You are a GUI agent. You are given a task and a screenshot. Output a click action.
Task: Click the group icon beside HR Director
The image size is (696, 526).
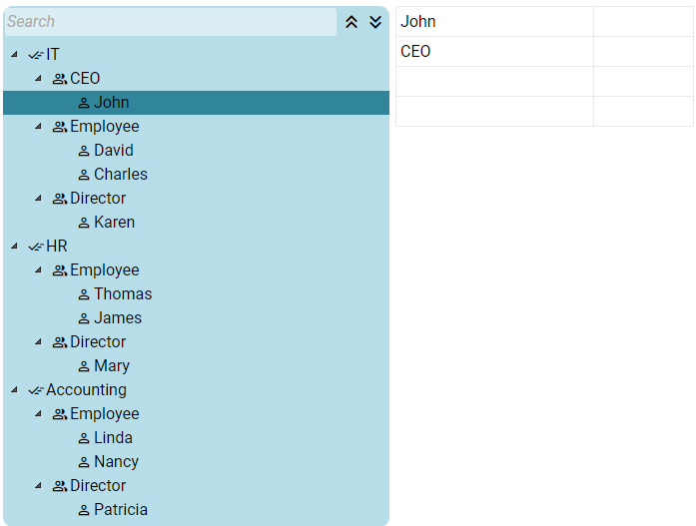pos(60,342)
